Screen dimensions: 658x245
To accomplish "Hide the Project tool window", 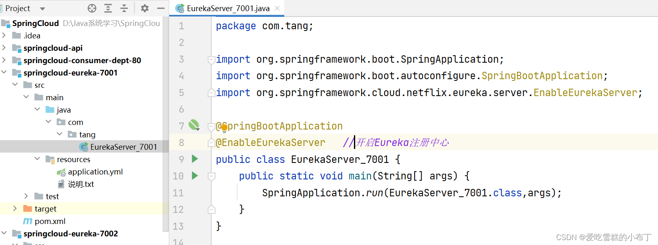I will click(x=161, y=8).
